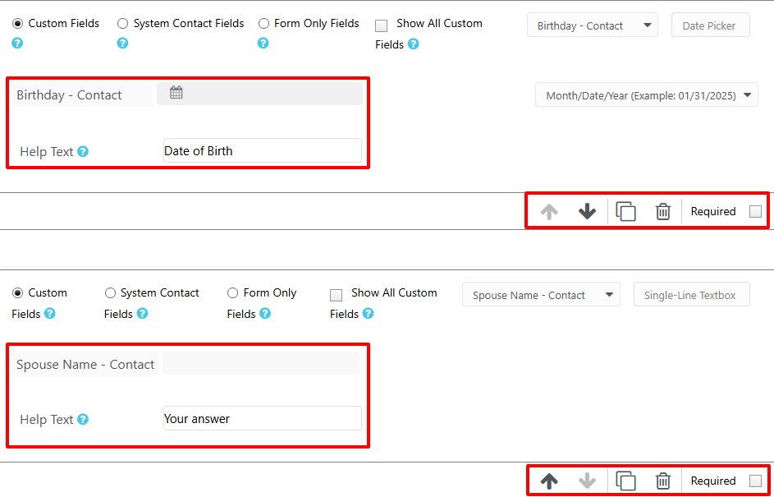
Task: Click the Single-Line Textbox button
Action: click(691, 294)
